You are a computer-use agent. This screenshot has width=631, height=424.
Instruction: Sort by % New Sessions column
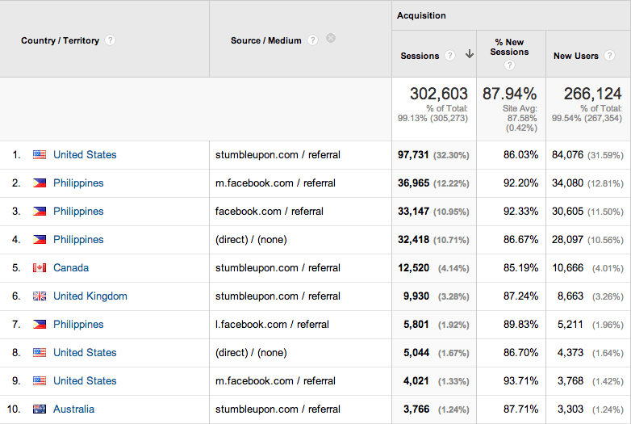(x=510, y=47)
